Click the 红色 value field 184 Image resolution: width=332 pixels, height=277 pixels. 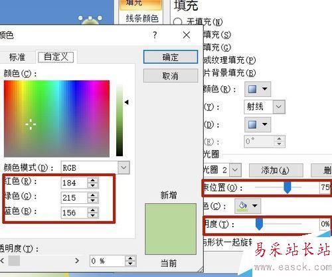[x=74, y=183]
